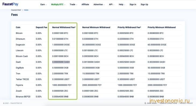
Task: Open the Privacy Policy footer link
Action: pos(186,103)
